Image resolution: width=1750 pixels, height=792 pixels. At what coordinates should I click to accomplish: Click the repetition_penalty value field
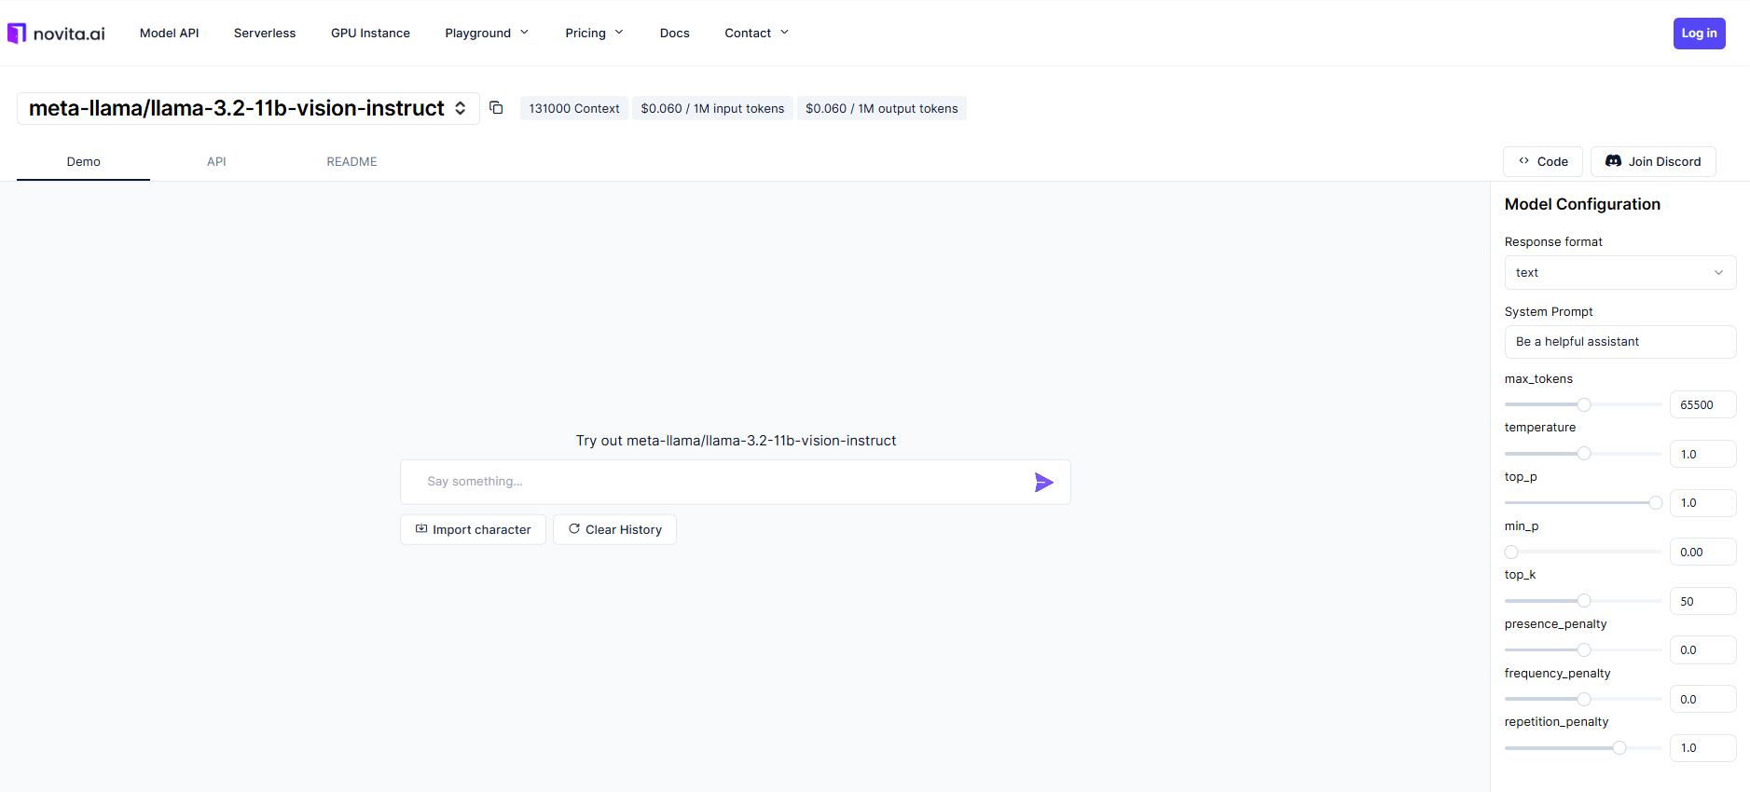(x=1702, y=747)
